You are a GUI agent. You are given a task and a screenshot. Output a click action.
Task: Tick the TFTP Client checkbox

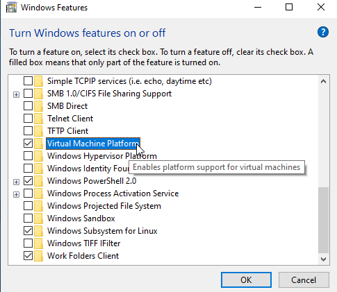click(28, 131)
